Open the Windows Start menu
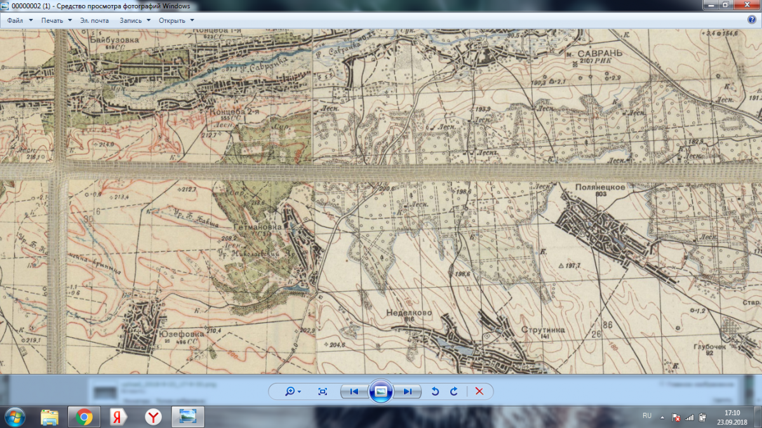 pyautogui.click(x=15, y=417)
